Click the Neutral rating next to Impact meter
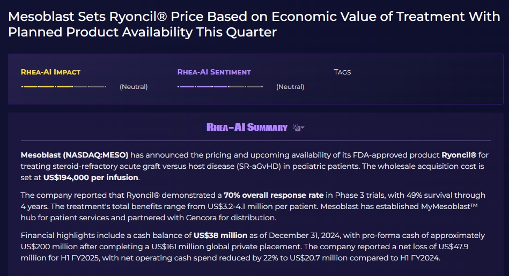This screenshot has height=276, width=509. pyautogui.click(x=134, y=87)
